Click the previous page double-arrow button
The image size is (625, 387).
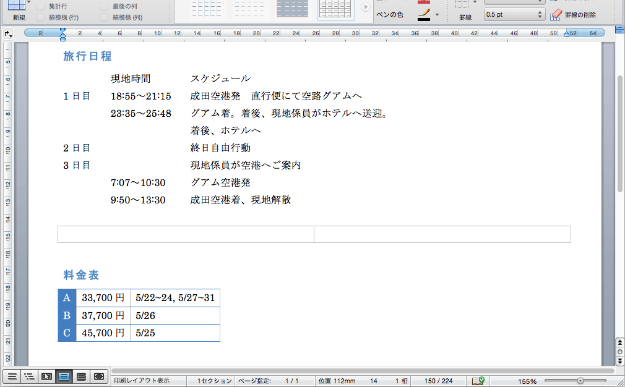click(620, 343)
